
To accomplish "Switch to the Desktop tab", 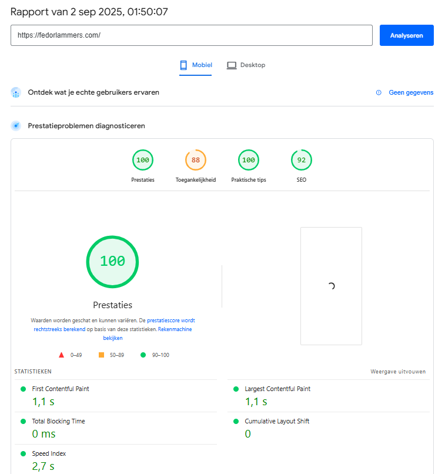I will click(x=246, y=65).
